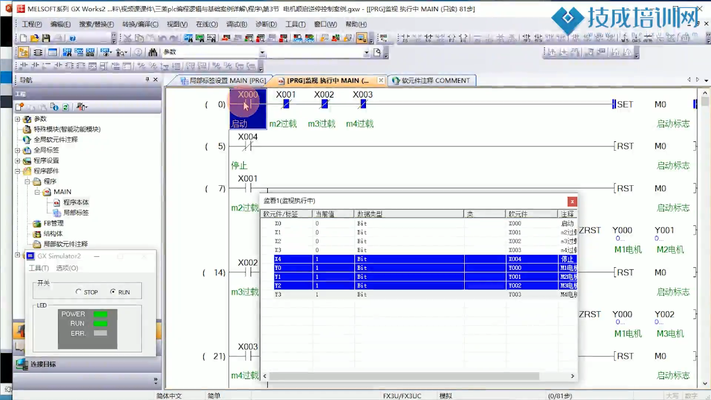Open the 在线(O) menu
The image size is (711, 400).
[x=207, y=24]
